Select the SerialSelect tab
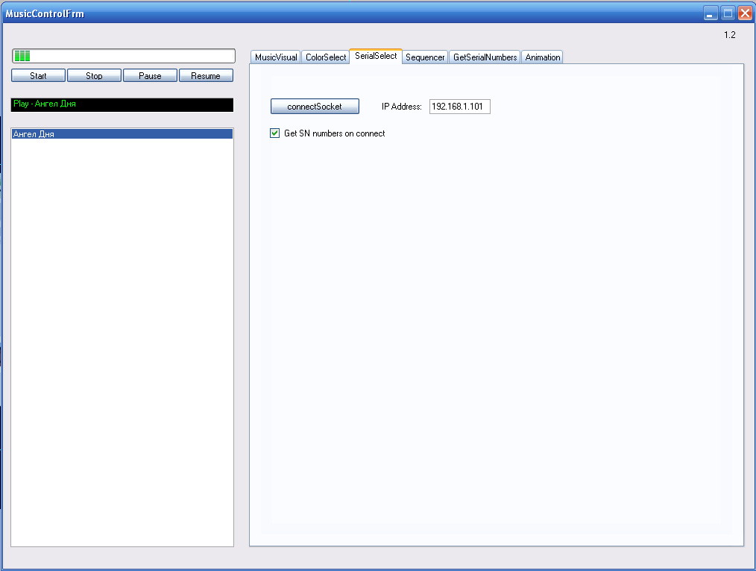This screenshot has width=756, height=571. click(x=376, y=57)
